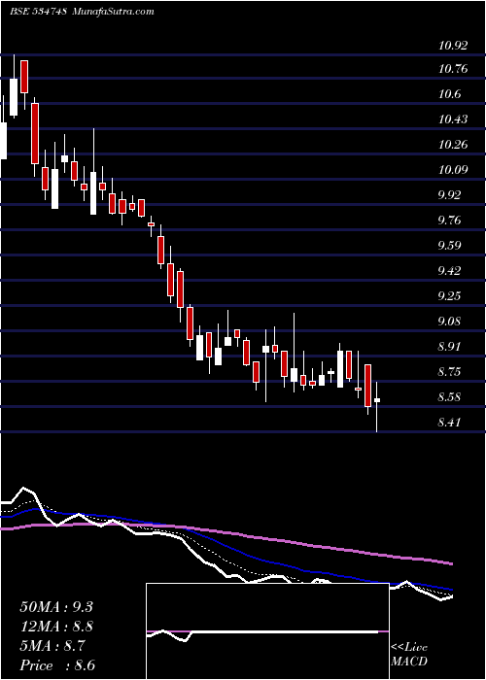Select the 10.43 price level label
Viewport: 486px width, 680px height.
point(453,119)
